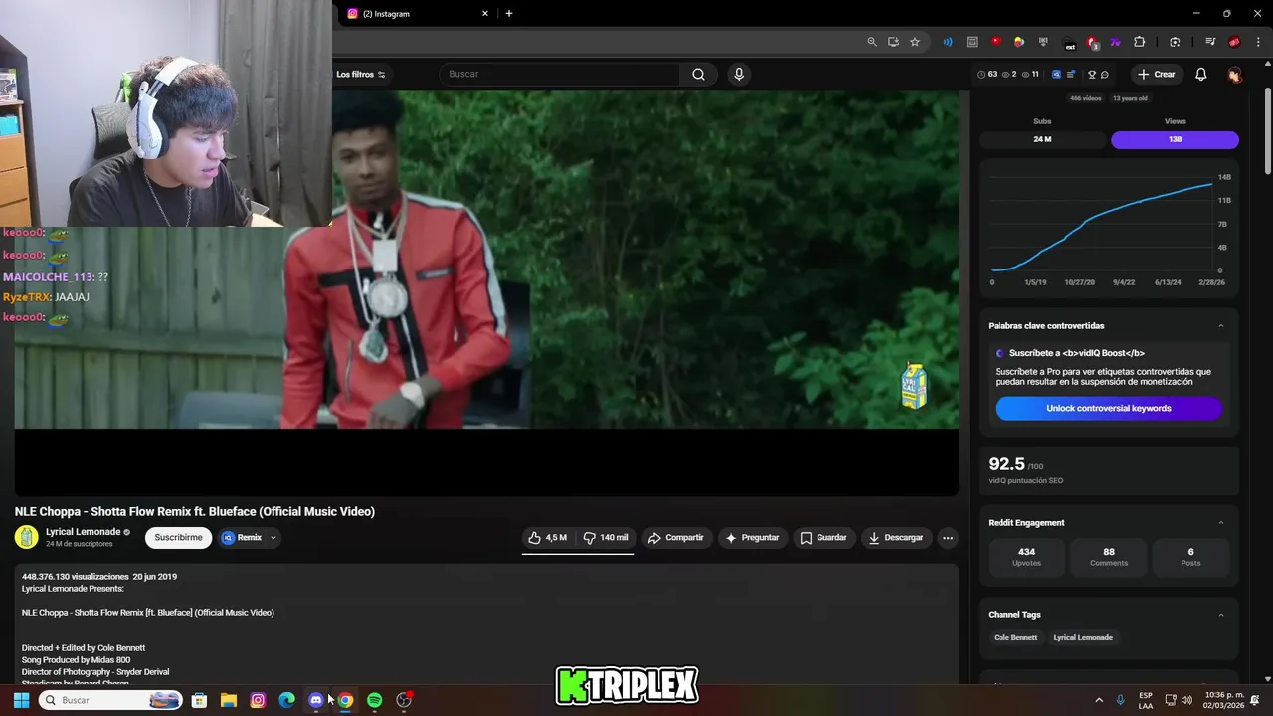This screenshot has height=716, width=1273.
Task: Select the Subs 24 M stat tab
Action: click(1042, 139)
